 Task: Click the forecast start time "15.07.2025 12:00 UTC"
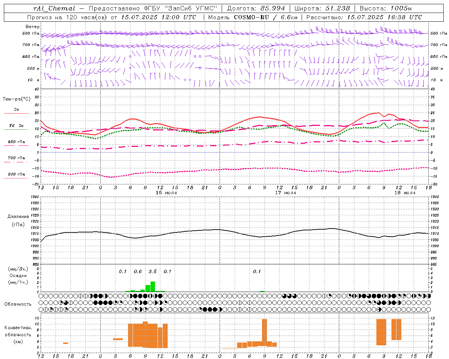pyautogui.click(x=159, y=17)
